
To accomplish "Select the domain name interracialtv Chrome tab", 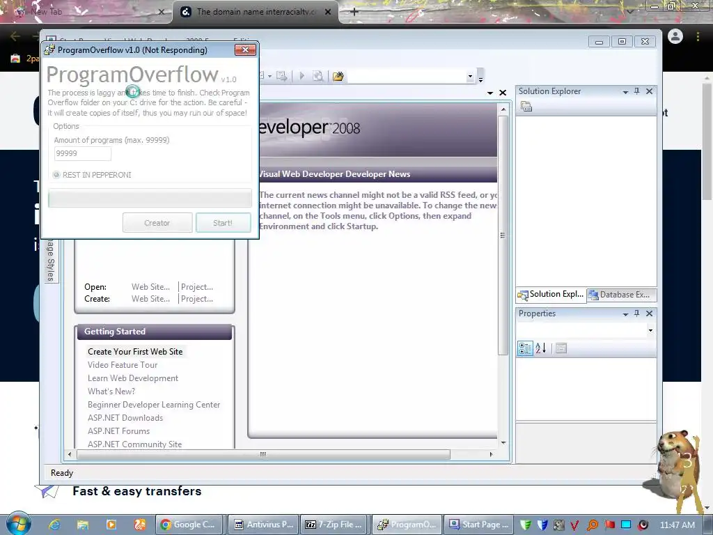I will point(256,12).
